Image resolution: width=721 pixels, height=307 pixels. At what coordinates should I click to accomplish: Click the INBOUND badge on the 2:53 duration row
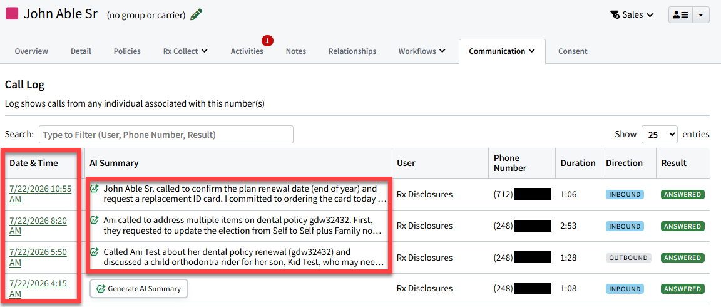625,226
